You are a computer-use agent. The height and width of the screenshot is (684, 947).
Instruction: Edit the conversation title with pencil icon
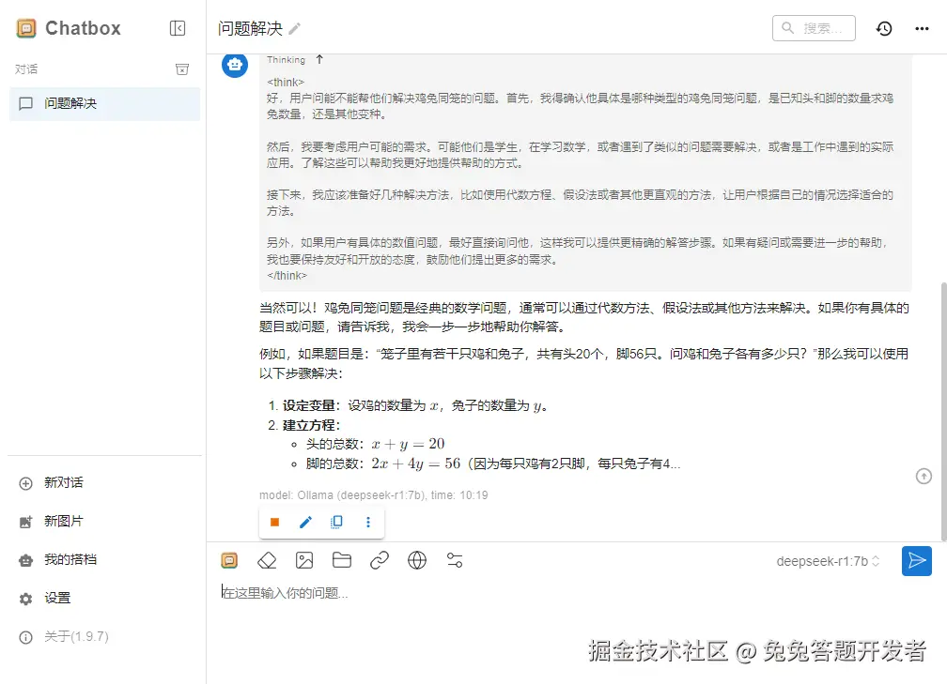coord(294,28)
